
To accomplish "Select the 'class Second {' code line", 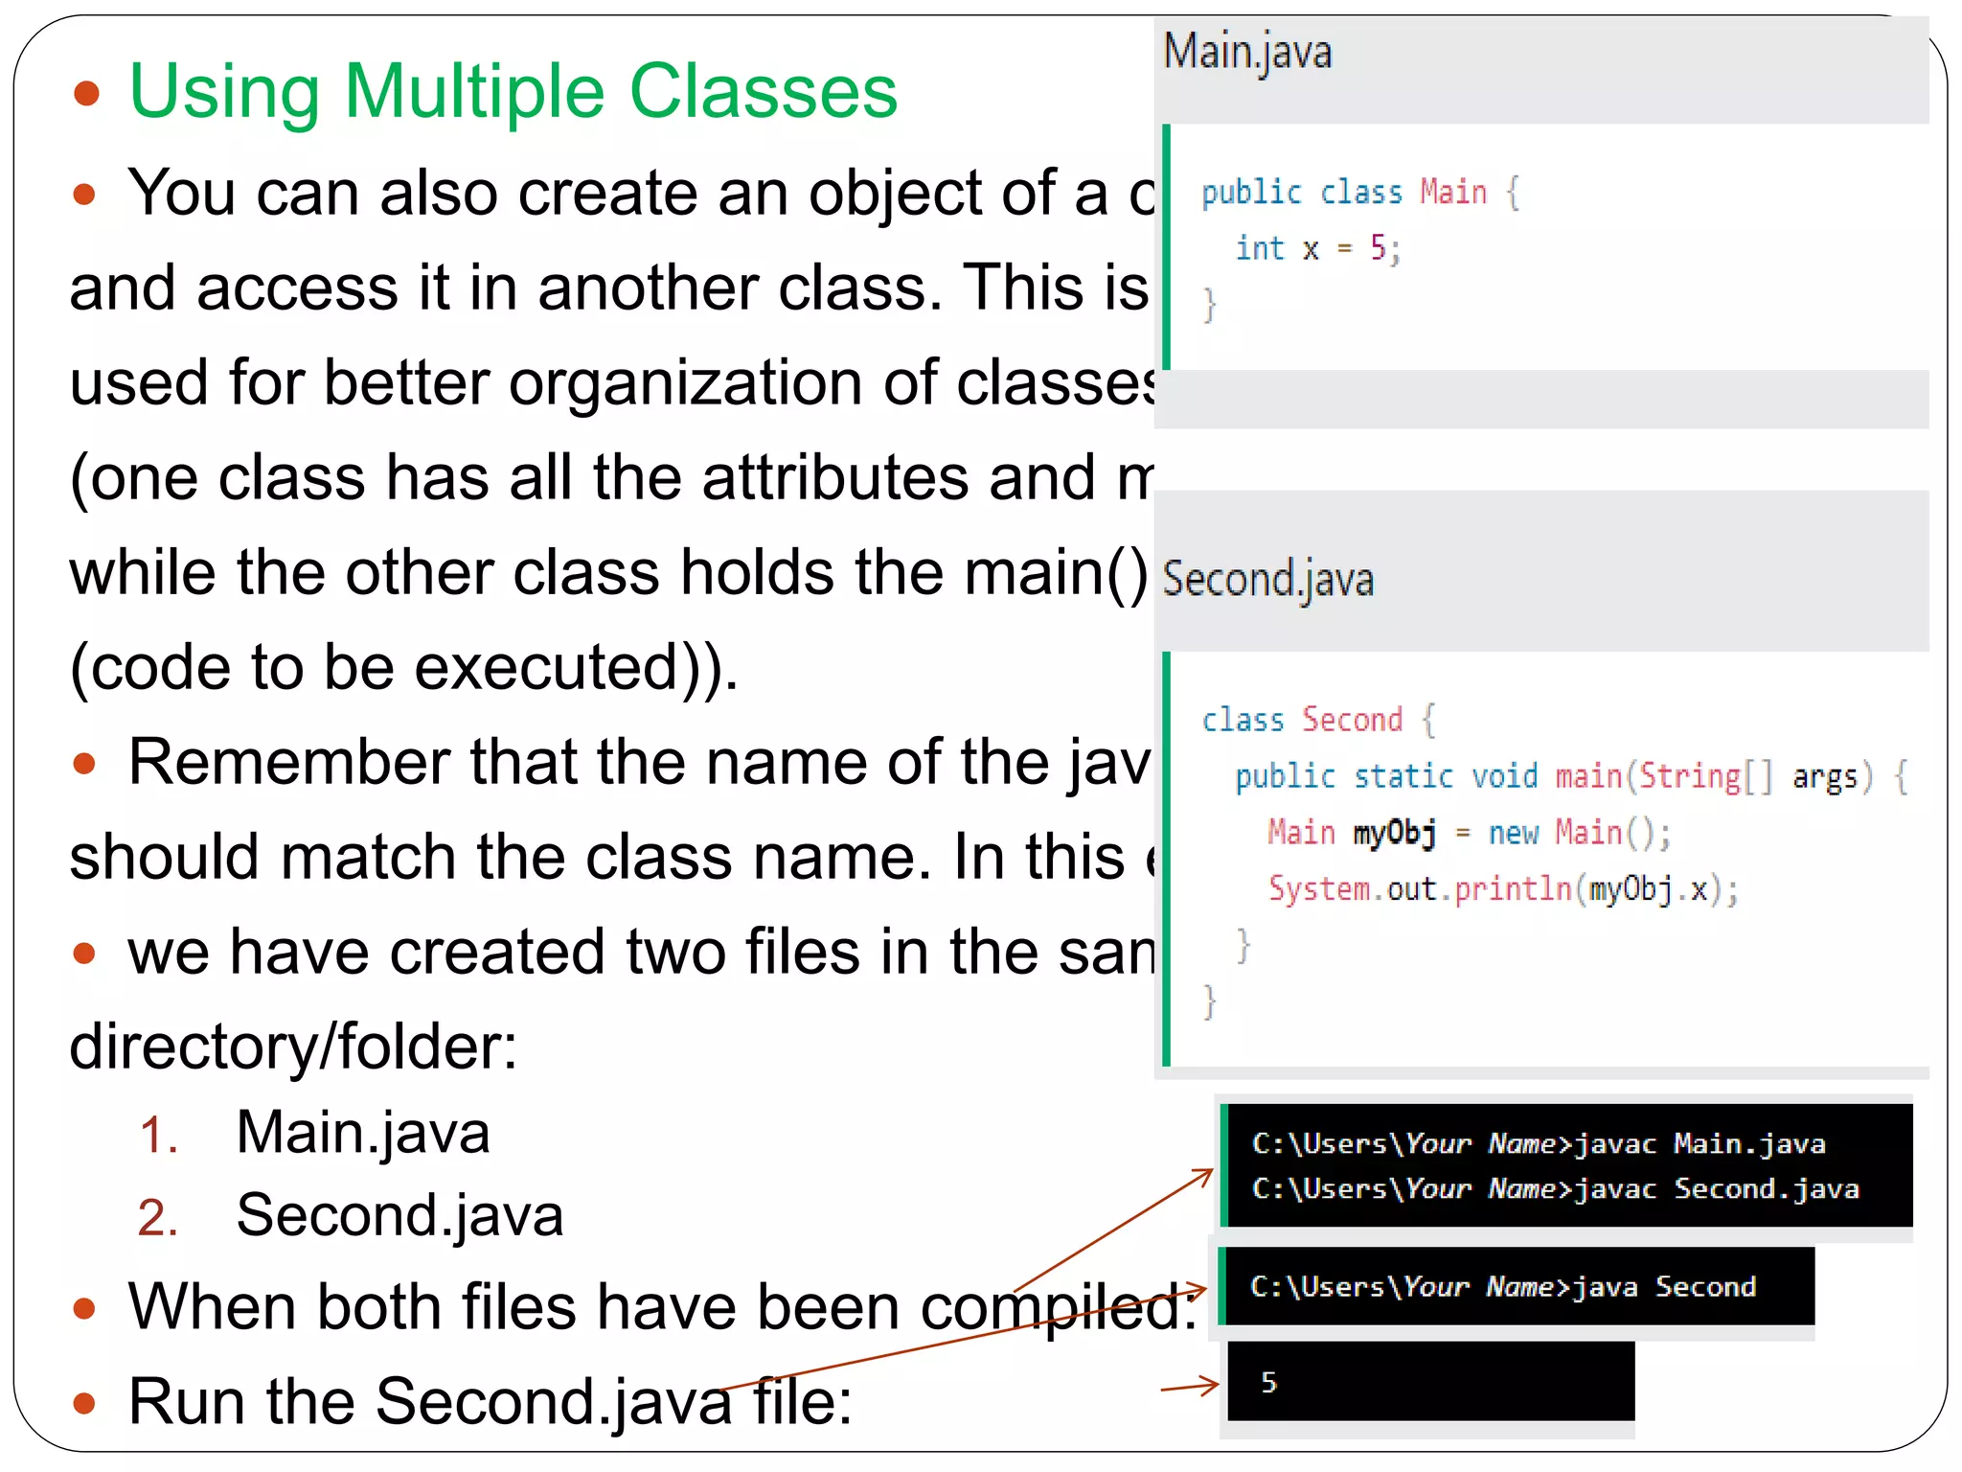I will 1318,720.
